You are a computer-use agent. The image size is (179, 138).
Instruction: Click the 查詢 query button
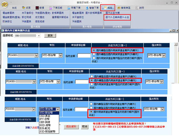[50, 36]
